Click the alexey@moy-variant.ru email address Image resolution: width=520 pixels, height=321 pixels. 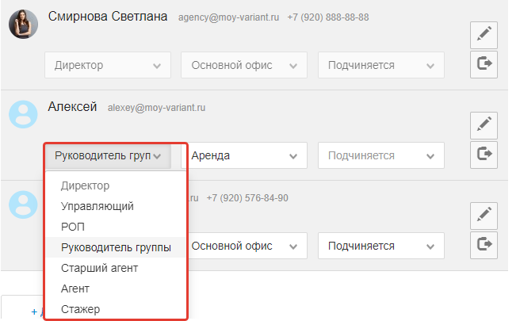(156, 108)
